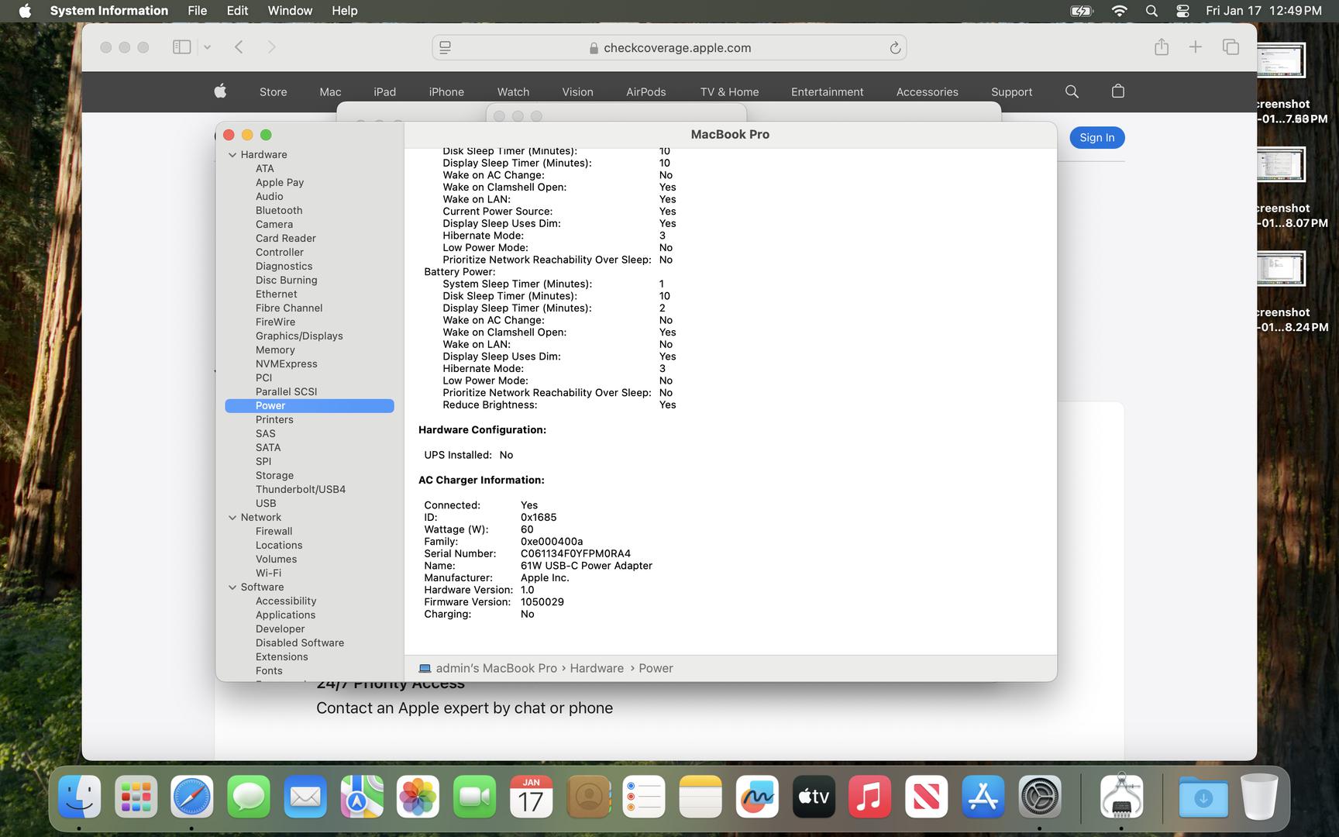Screen dimensions: 1339x837
Task: Click the blue Sign In button
Action: [1096, 138]
